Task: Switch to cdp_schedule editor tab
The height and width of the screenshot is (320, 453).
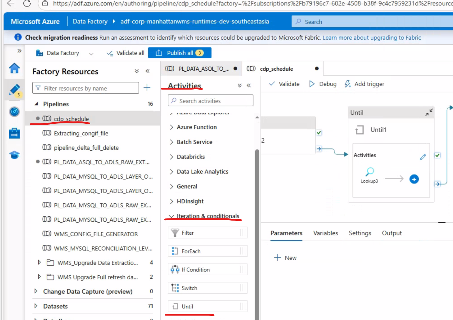Action: (x=283, y=69)
